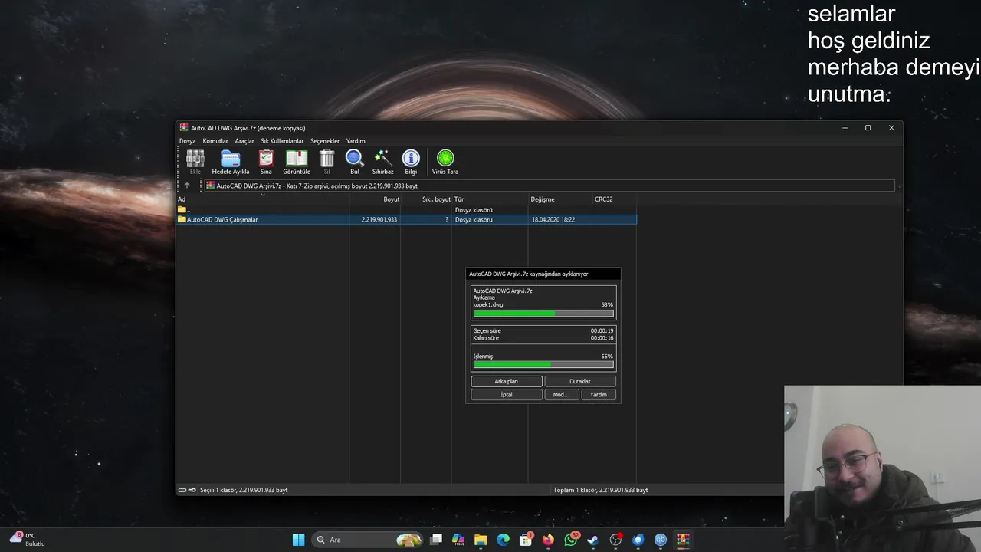The height and width of the screenshot is (552, 981).
Task: Sort by the Sıkı. boyut column header
Action: [x=426, y=199]
